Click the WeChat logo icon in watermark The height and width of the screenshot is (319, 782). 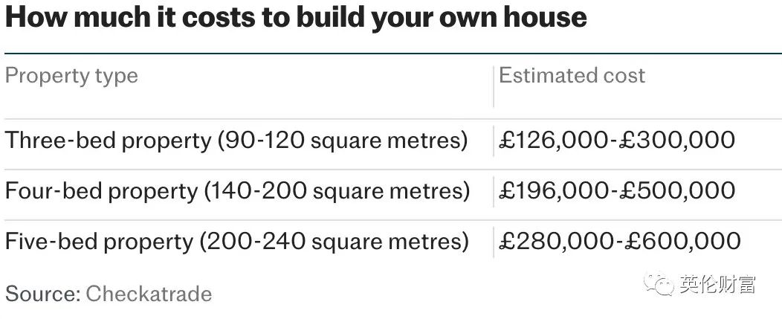point(659,285)
